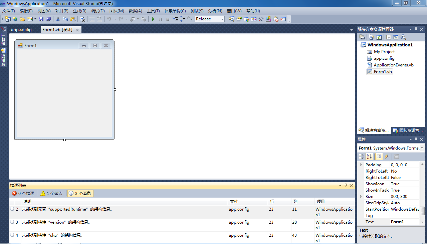Open the 生成(B) menu
Screen dimensions: 427x244
(79, 11)
